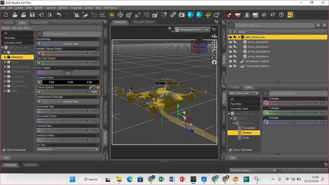Image resolution: width=329 pixels, height=185 pixels.
Task: Click the Save file floppy disk icon
Action: (x=32, y=15)
